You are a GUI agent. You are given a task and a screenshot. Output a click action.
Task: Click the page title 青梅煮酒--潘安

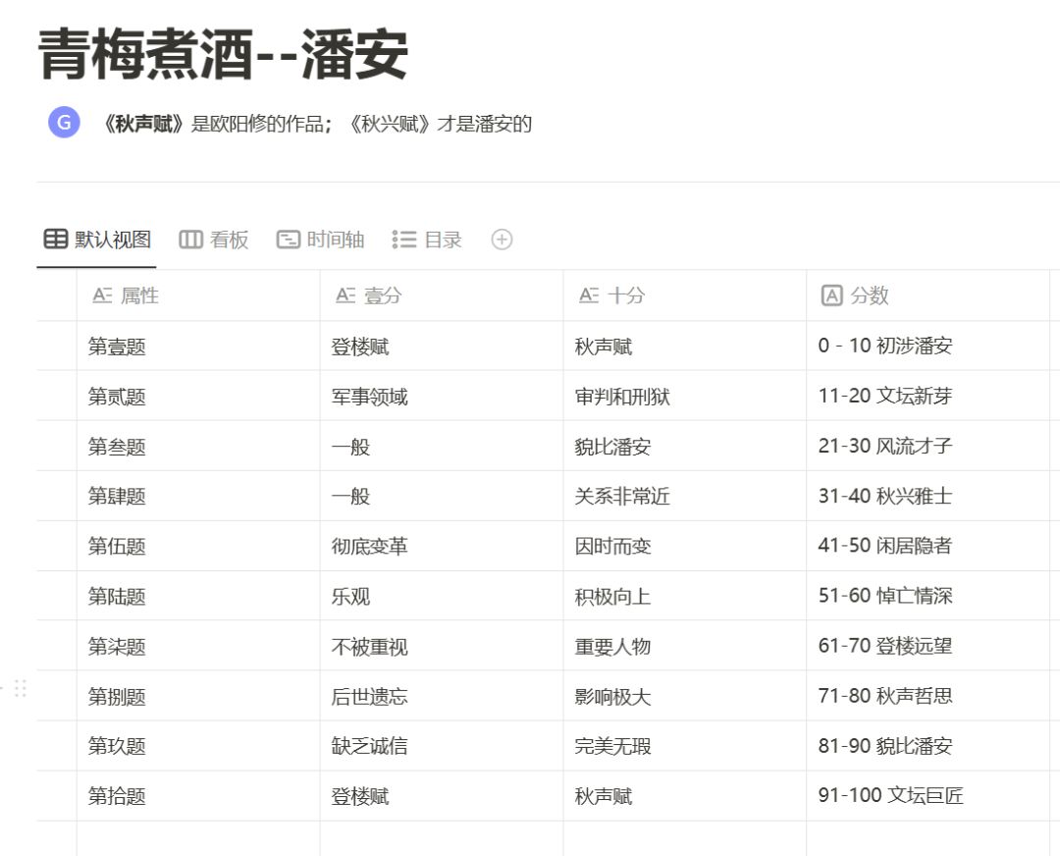[x=223, y=54]
